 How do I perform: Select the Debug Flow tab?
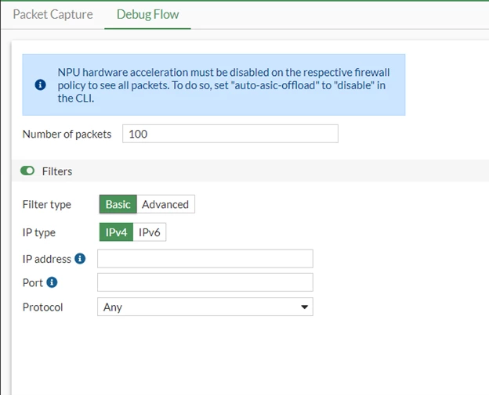pos(147,14)
